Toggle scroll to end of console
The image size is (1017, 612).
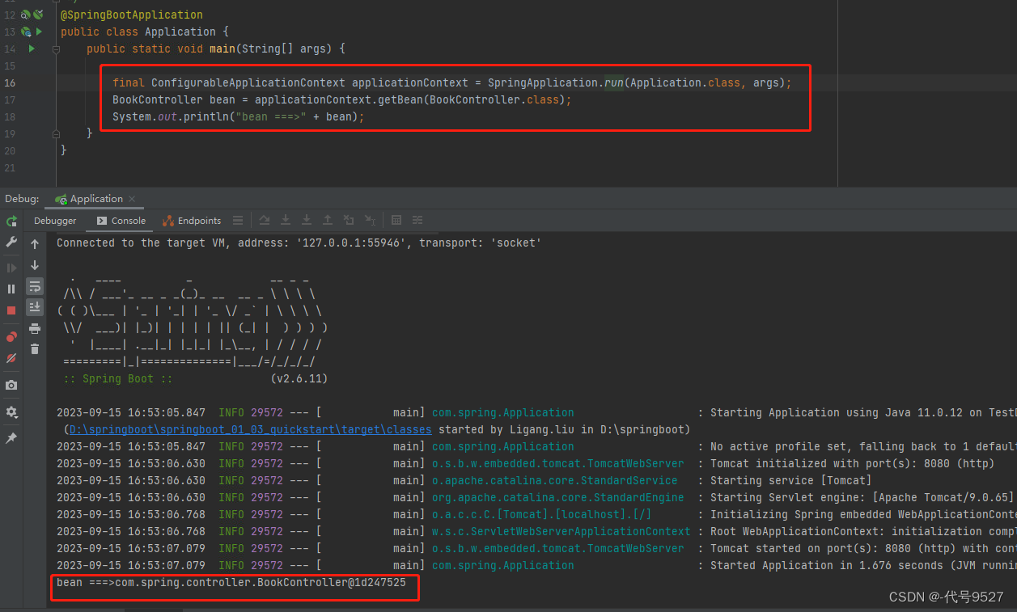[35, 307]
